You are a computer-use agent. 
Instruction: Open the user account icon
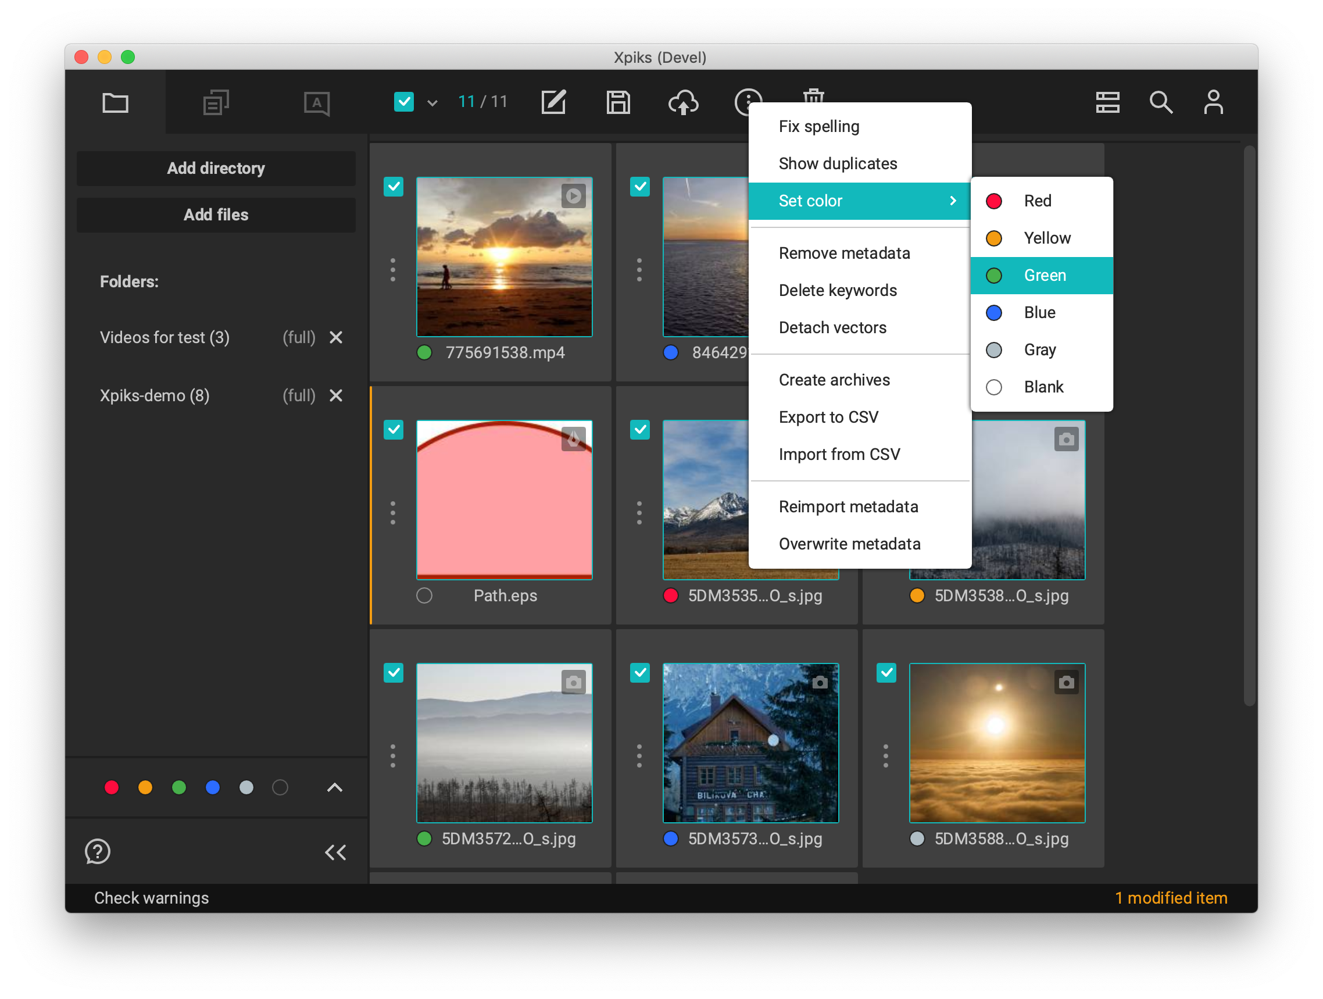(1213, 102)
